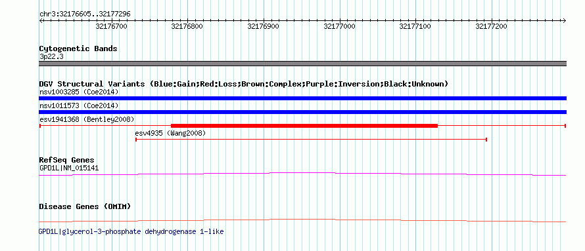Click the orange OMIM disease gene line
This screenshot has height=251, width=585.
coord(302,220)
